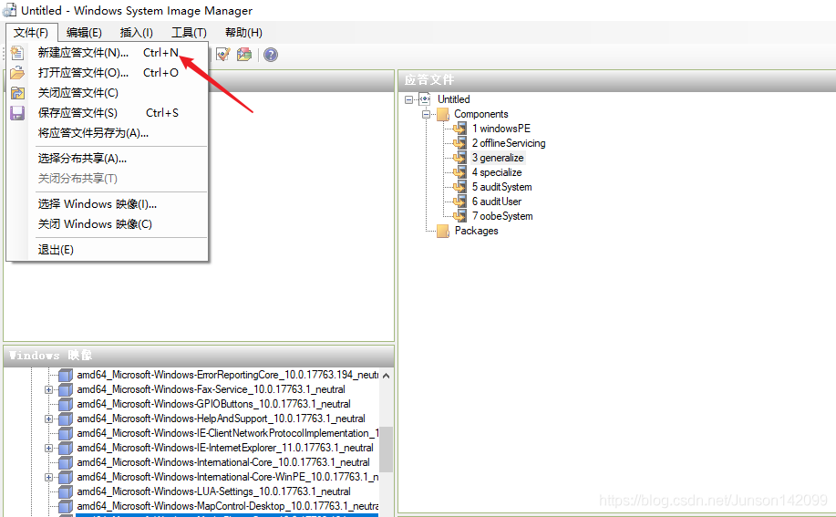Expand the HelpAndSupport component node

click(x=48, y=419)
